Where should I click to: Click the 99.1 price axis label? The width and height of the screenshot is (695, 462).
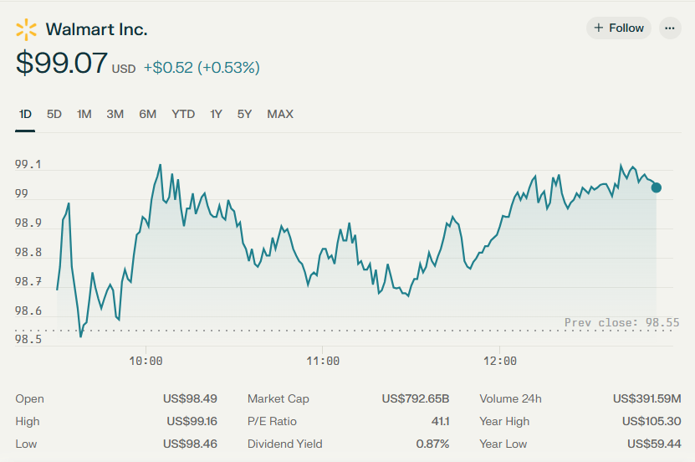[28, 165]
